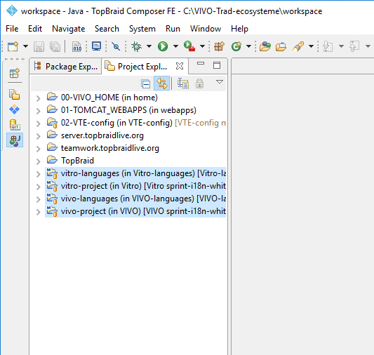Click the Open Type folder icon
The height and width of the screenshot is (355, 374).
coord(265,46)
